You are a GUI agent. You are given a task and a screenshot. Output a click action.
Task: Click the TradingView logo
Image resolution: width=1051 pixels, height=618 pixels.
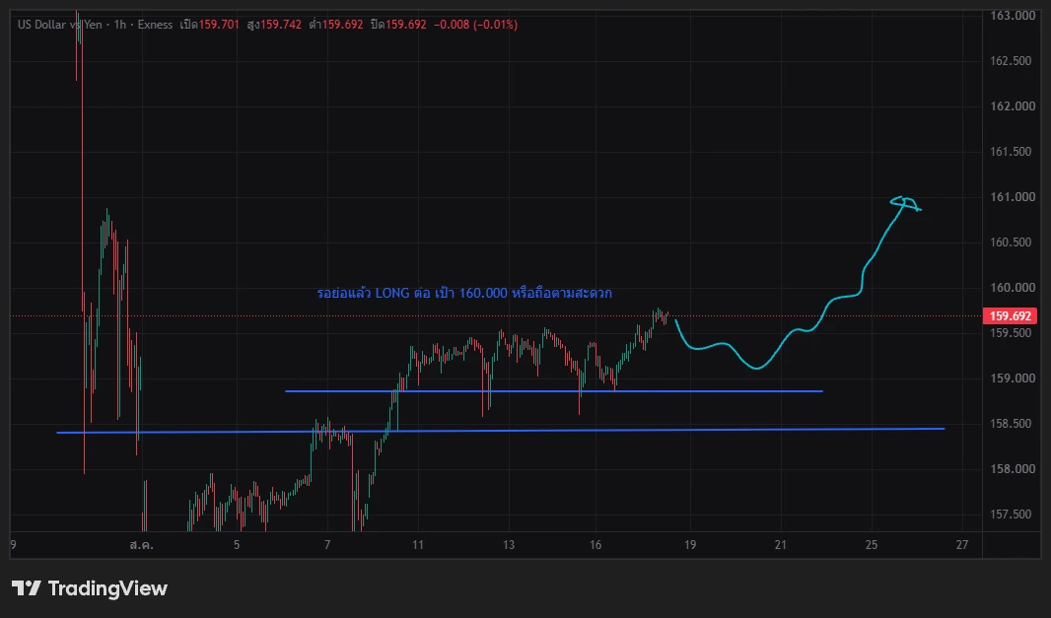(90, 588)
